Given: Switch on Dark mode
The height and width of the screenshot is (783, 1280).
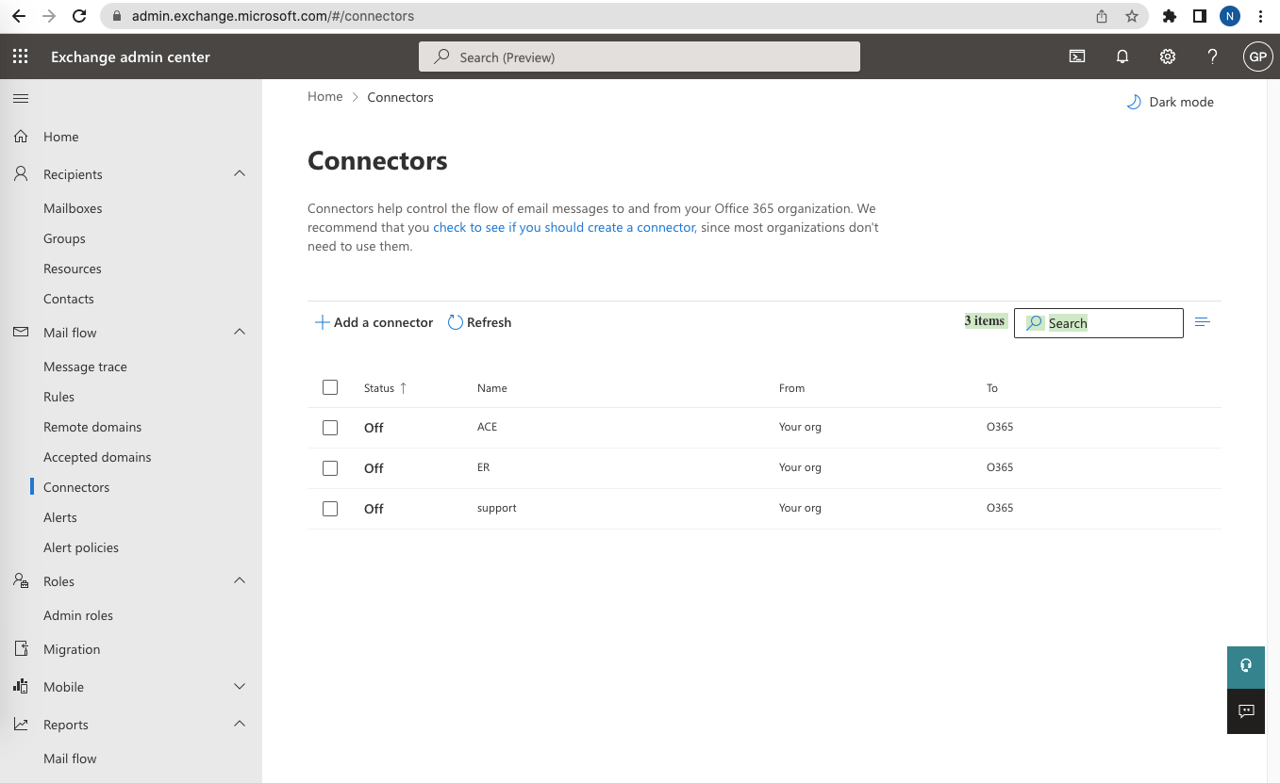Looking at the screenshot, I should (x=1171, y=102).
